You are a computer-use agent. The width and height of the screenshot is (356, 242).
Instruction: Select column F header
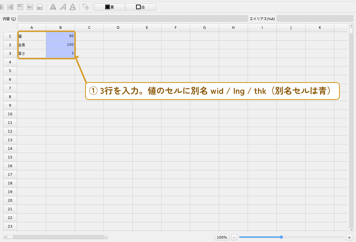coord(176,28)
